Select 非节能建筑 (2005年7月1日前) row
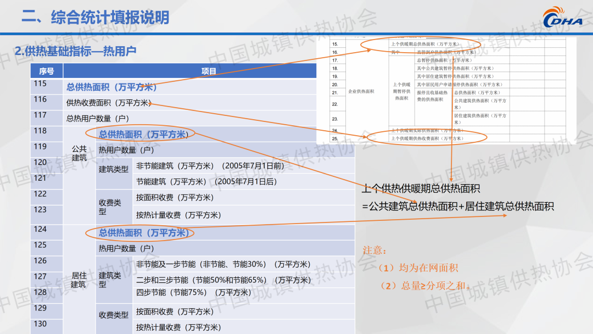This screenshot has height=334, width=593. click(210, 166)
